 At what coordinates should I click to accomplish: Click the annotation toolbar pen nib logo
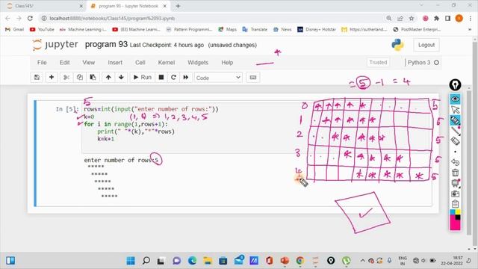(x=455, y=84)
